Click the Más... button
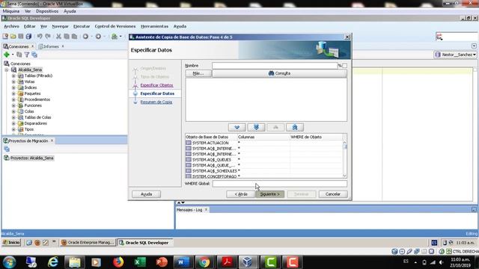This screenshot has height=269, width=479. coord(198,73)
